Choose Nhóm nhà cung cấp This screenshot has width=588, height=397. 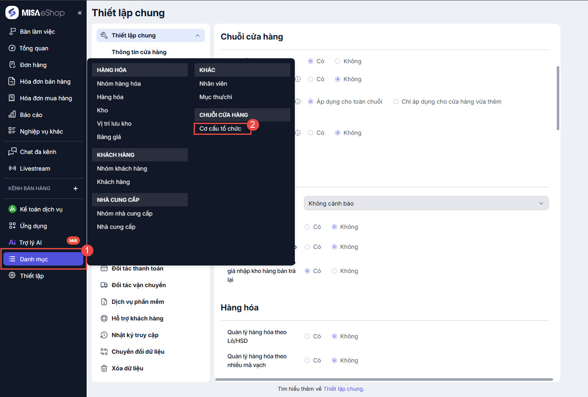125,213
